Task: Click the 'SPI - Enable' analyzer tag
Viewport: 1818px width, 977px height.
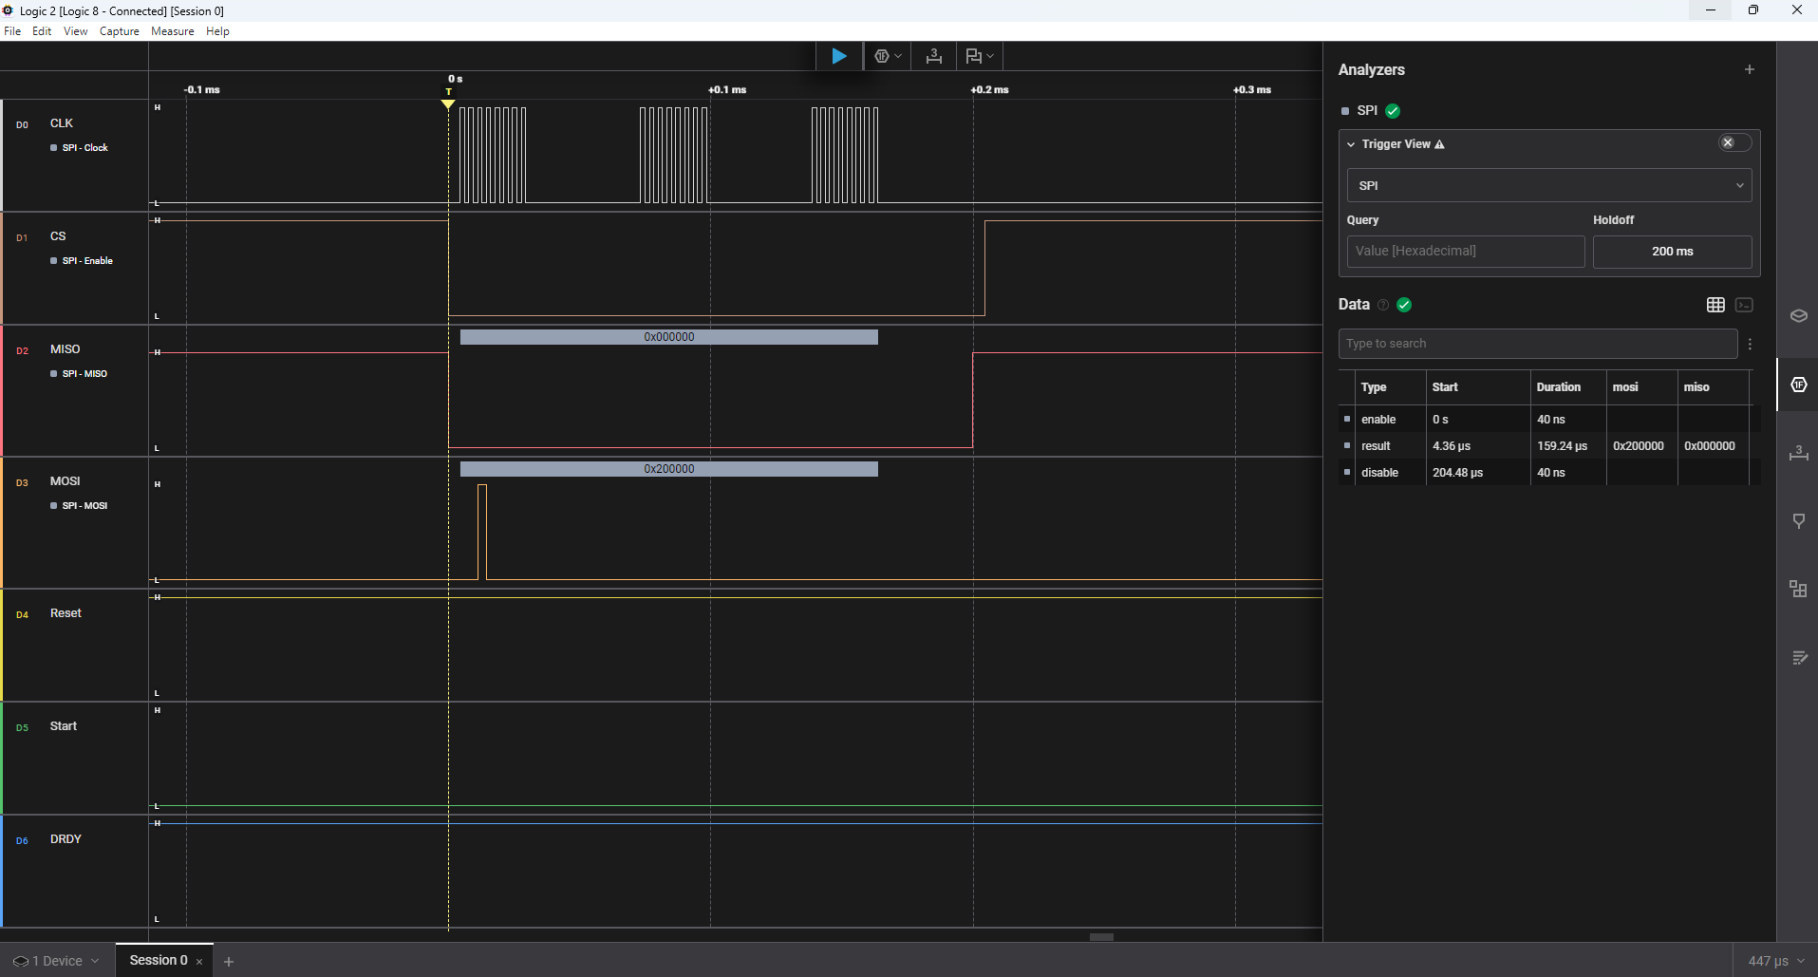Action: pos(82,261)
